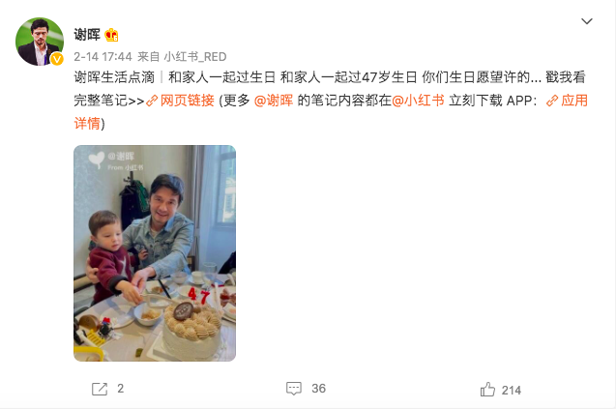Click the 小红书_RED source label
The height and width of the screenshot is (409, 616).
click(x=195, y=57)
